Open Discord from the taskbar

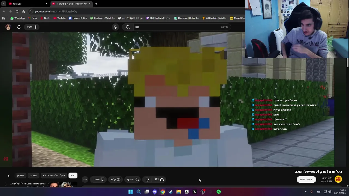click(155, 192)
